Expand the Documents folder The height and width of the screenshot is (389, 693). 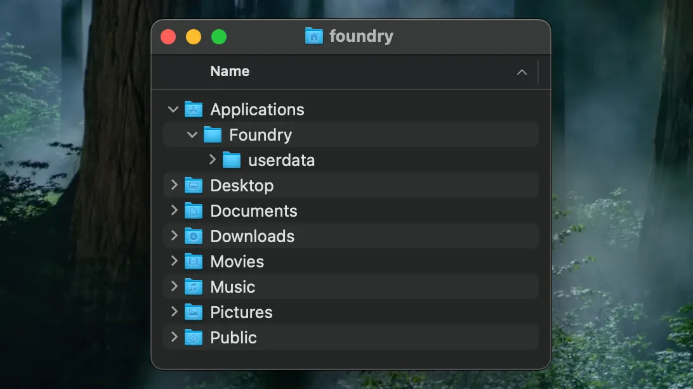point(174,210)
